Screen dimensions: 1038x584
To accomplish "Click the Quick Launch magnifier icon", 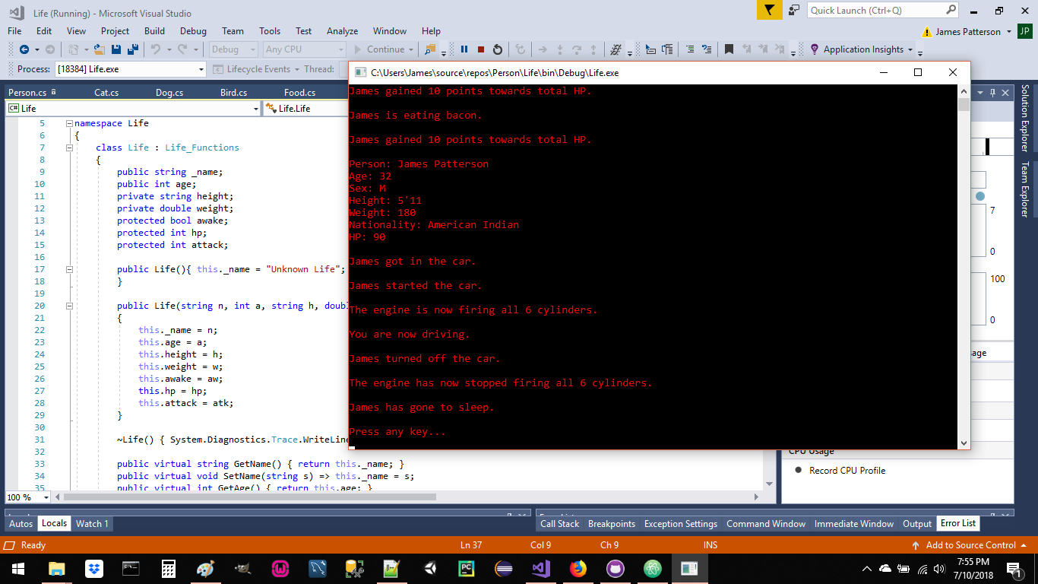I will tap(951, 10).
